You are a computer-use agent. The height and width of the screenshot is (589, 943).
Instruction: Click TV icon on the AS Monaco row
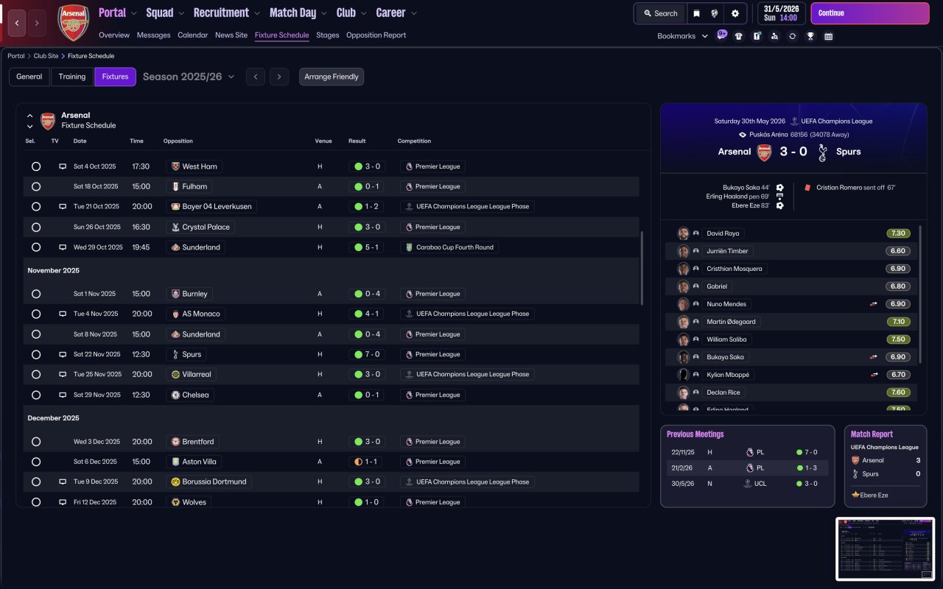(63, 314)
